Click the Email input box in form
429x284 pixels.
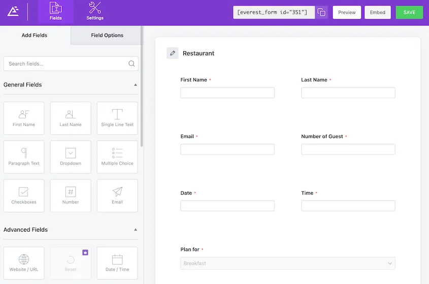pos(227,149)
